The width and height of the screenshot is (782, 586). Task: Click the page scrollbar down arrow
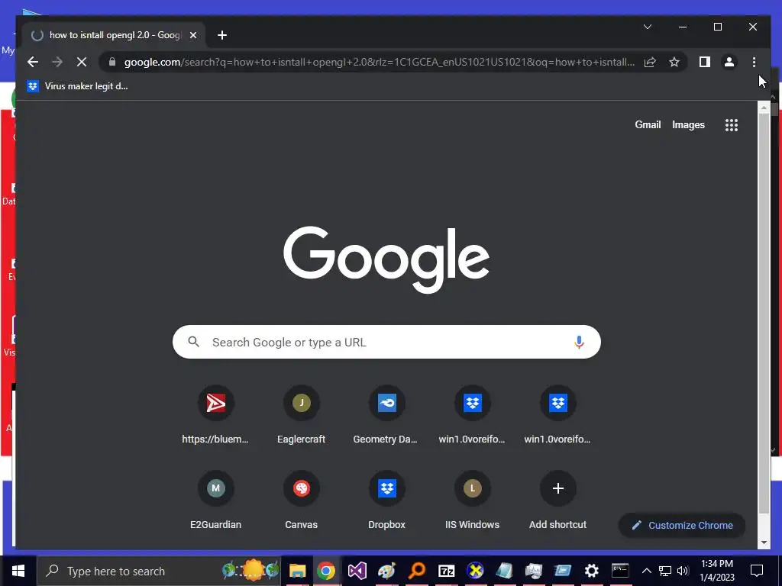pos(764,543)
